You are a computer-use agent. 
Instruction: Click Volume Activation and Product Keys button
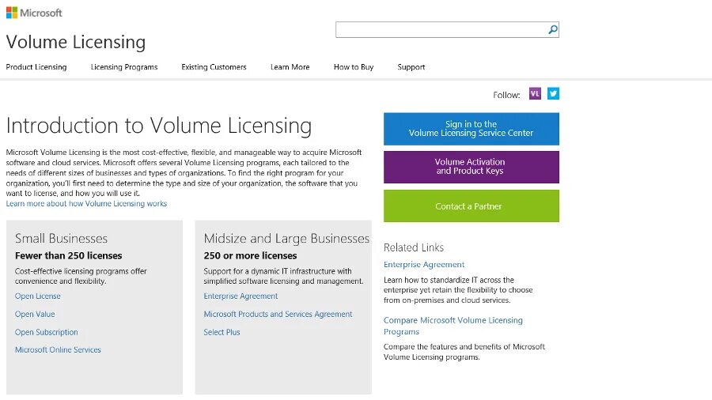[471, 167]
